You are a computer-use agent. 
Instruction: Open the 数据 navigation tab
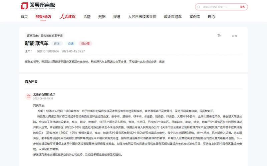point(102,17)
